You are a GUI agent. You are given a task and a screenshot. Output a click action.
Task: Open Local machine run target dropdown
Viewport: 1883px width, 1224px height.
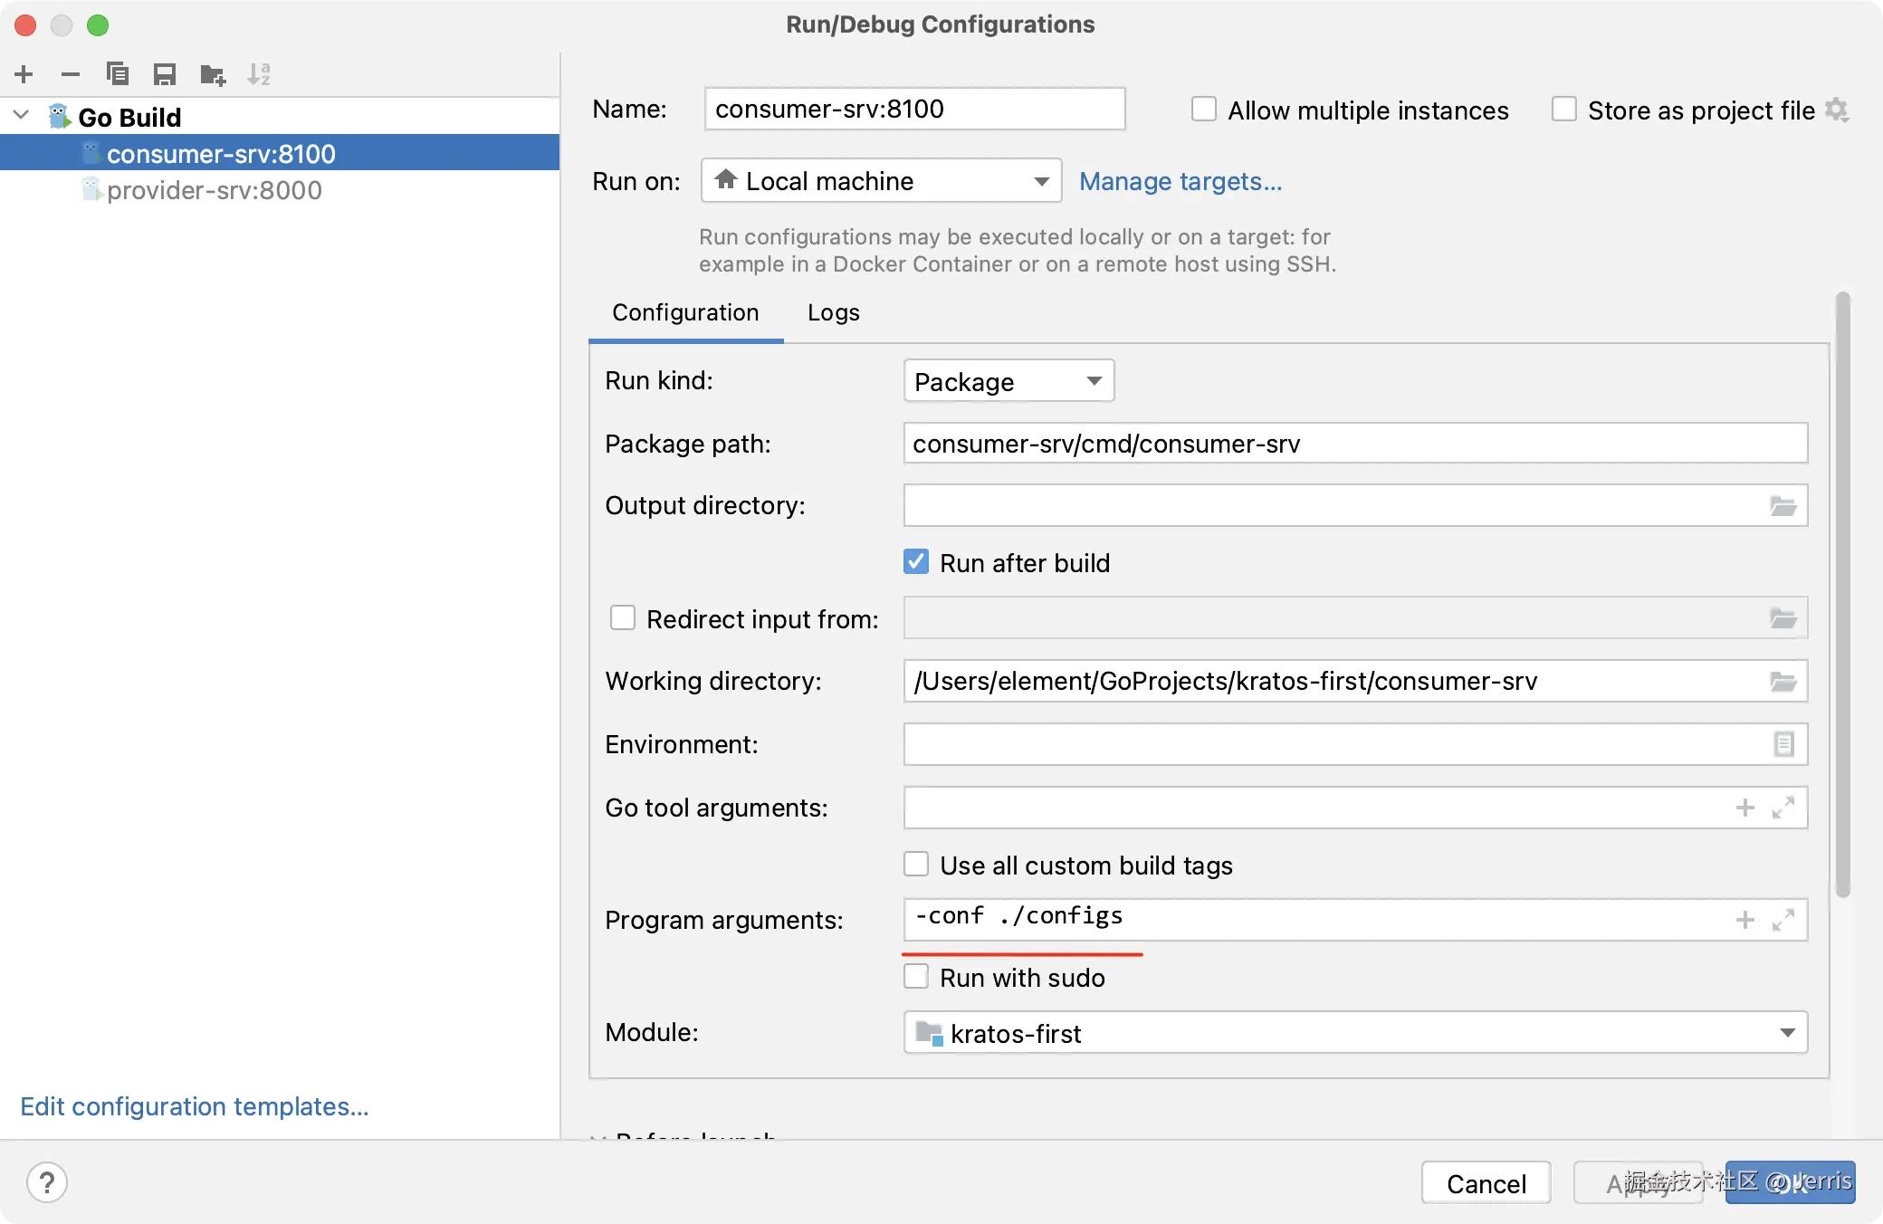click(880, 181)
